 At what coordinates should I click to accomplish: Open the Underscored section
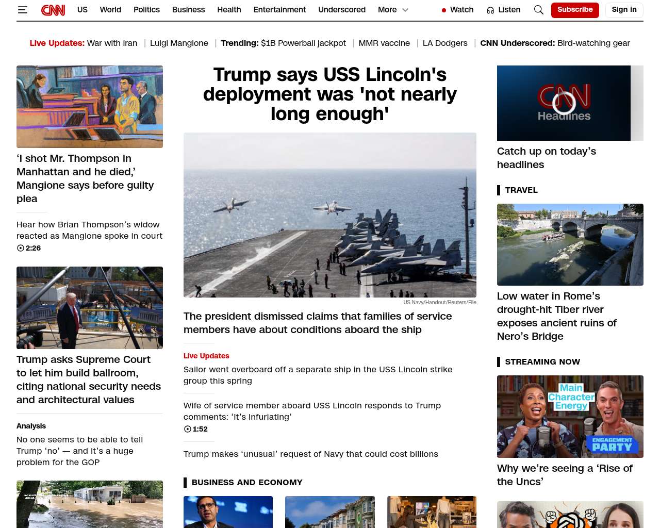pyautogui.click(x=342, y=10)
